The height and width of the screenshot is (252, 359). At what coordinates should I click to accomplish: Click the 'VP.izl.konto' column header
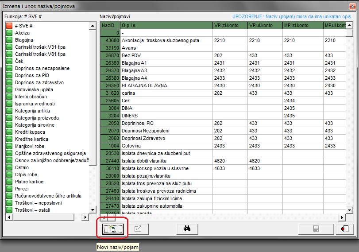coord(229,25)
